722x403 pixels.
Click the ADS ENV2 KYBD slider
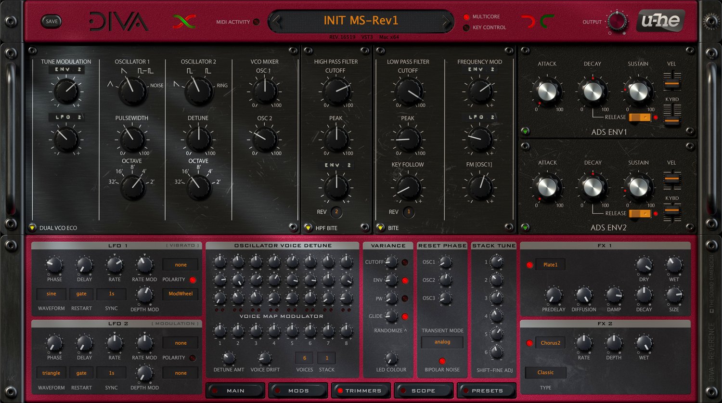671,211
